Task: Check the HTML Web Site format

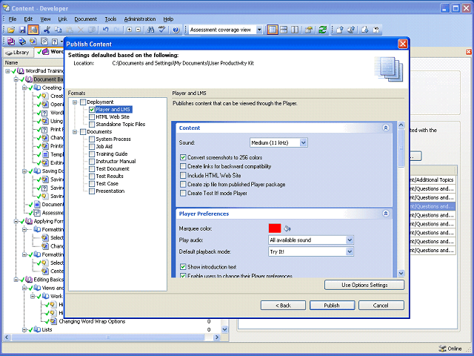Action: [x=92, y=117]
